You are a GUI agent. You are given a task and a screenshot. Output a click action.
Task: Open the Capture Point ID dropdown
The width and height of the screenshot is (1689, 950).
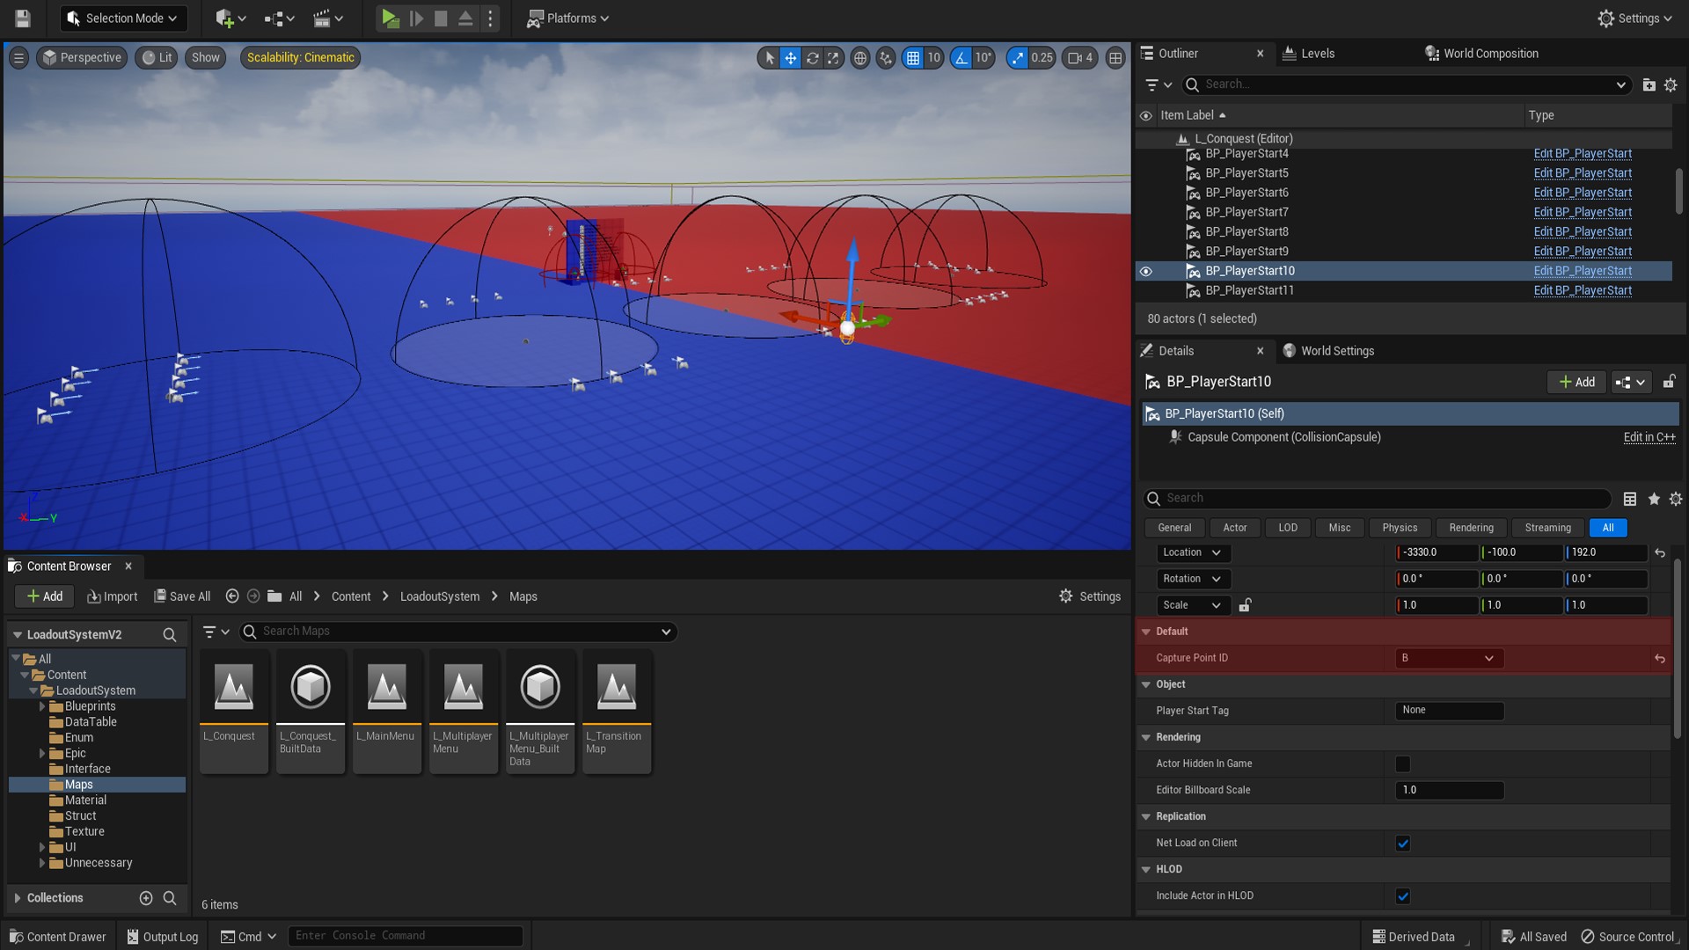[x=1449, y=658]
